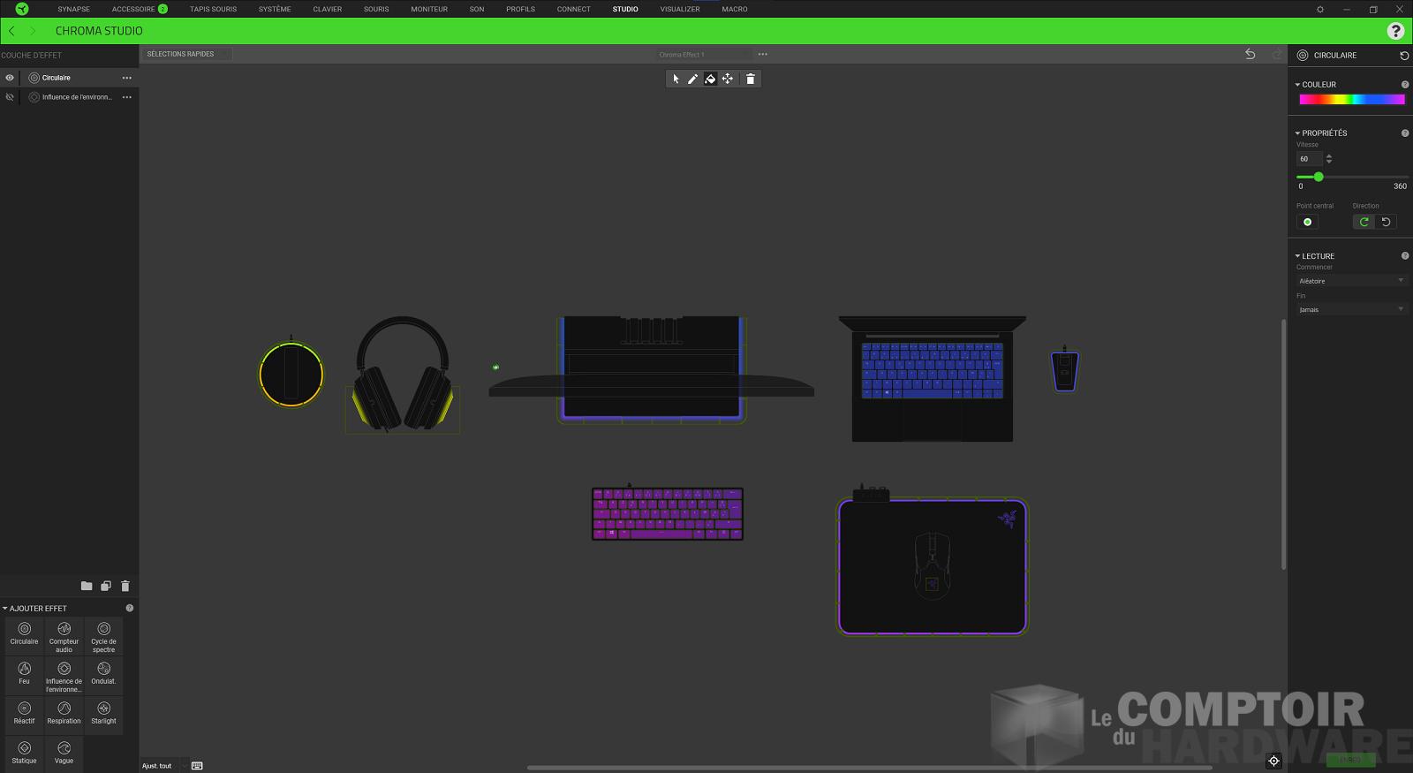Redo the last action
1413x773 pixels.
pos(1276,54)
